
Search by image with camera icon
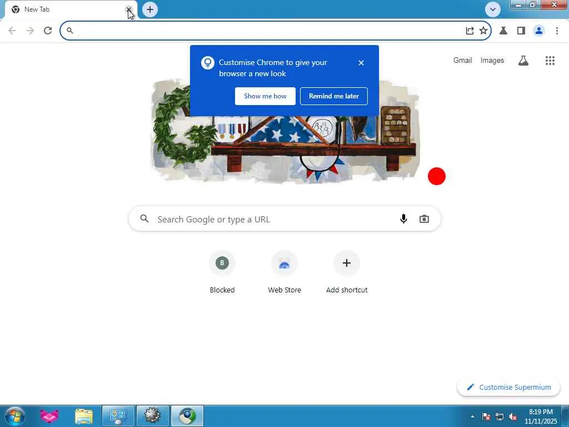[424, 219]
